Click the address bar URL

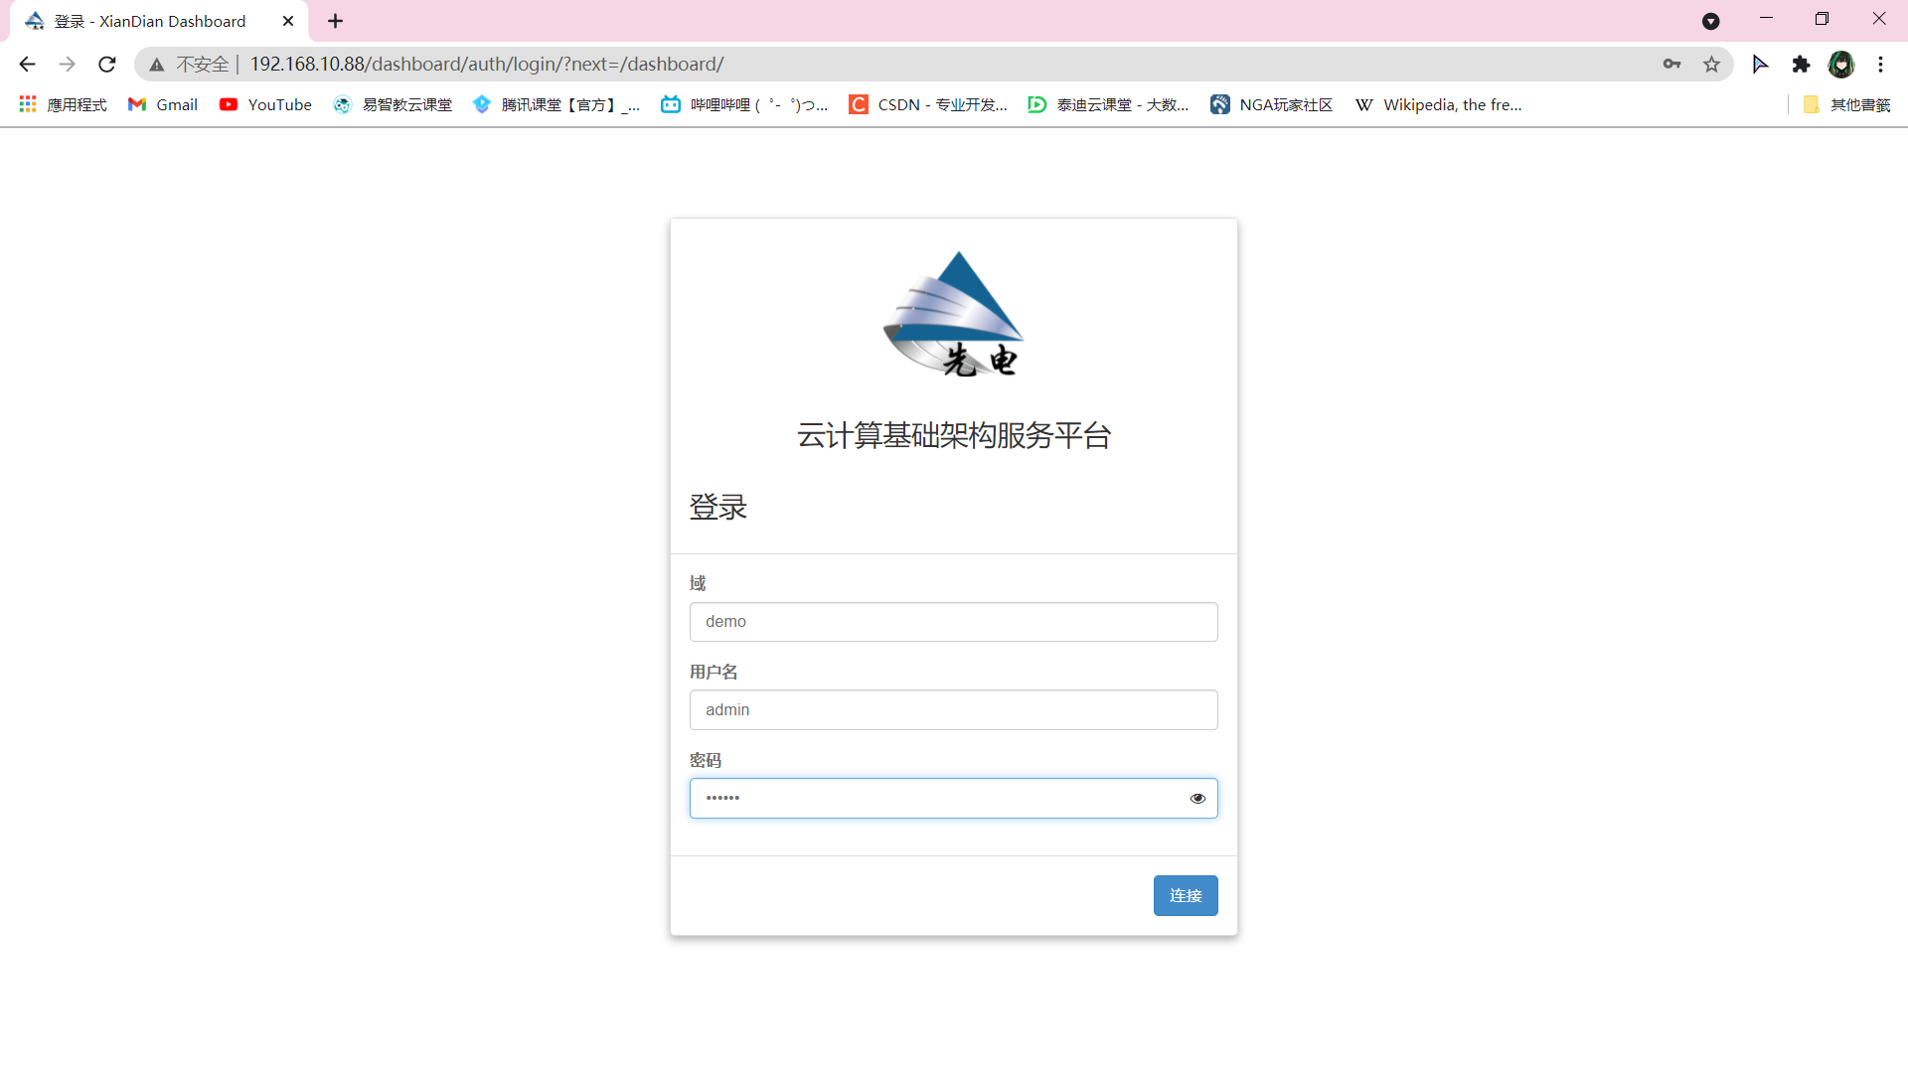[x=487, y=65]
